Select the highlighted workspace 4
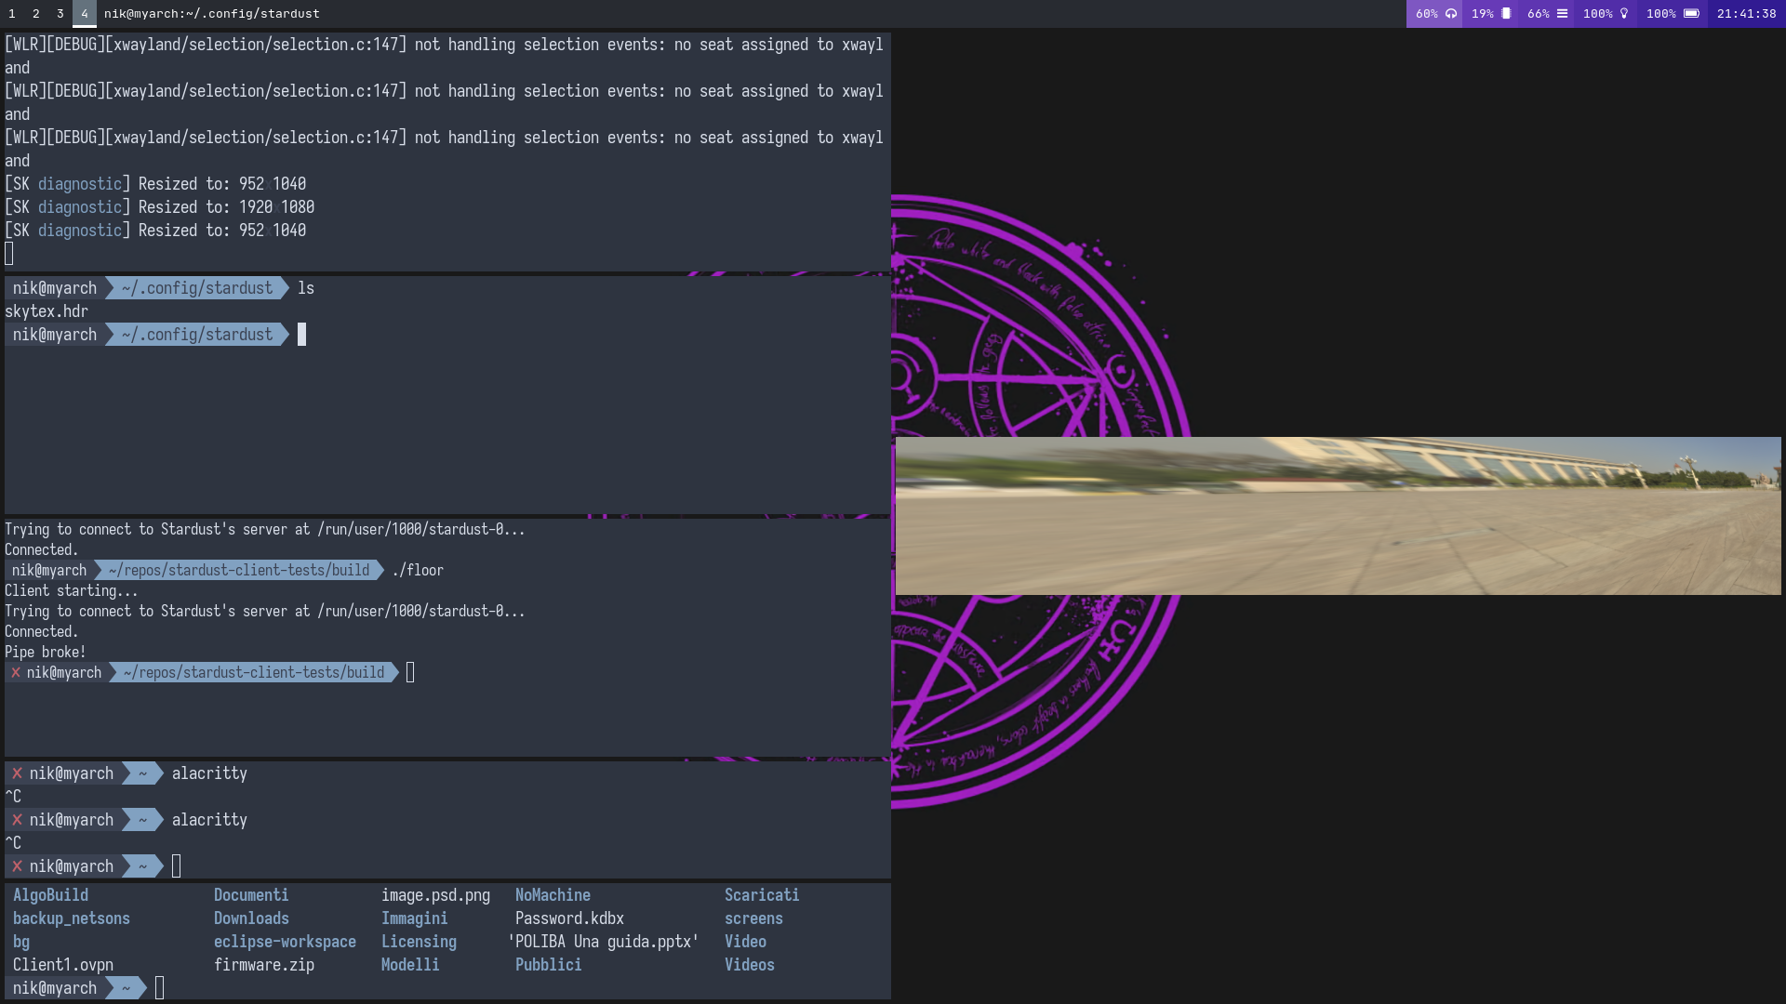The height and width of the screenshot is (1004, 1786). tap(84, 14)
